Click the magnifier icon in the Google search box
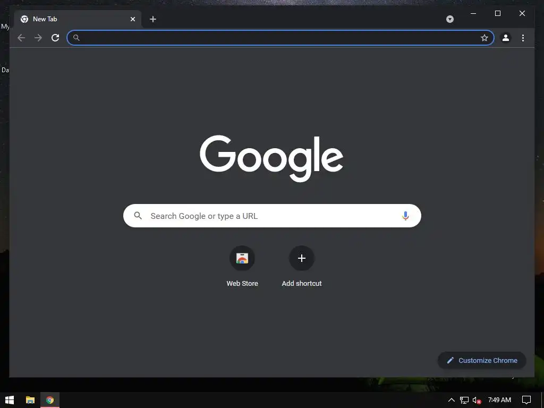 tap(138, 216)
